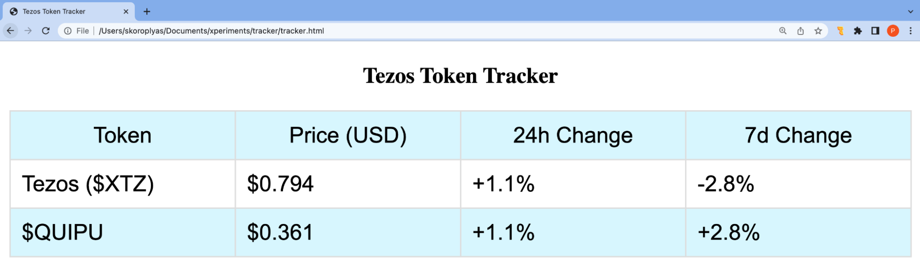Expand the tab search chevron
Image resolution: width=920 pixels, height=269 pixels.
pos(910,11)
